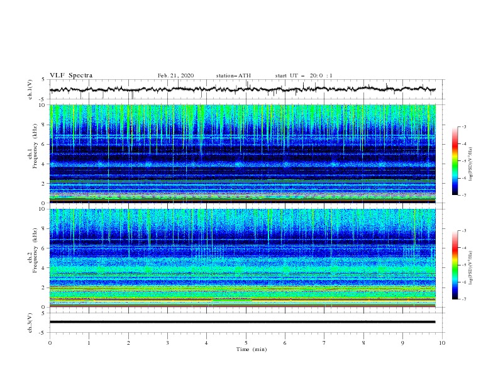Click time axis tick label "9"
The height and width of the screenshot is (385, 498).
[x=402, y=343]
